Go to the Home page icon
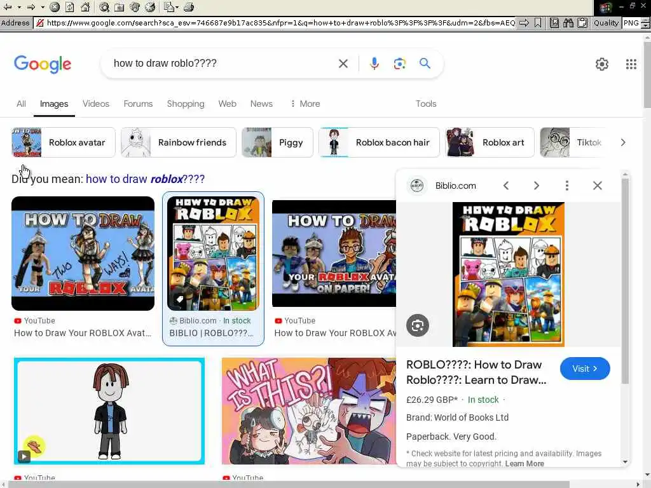The width and height of the screenshot is (651, 488). pos(86,7)
